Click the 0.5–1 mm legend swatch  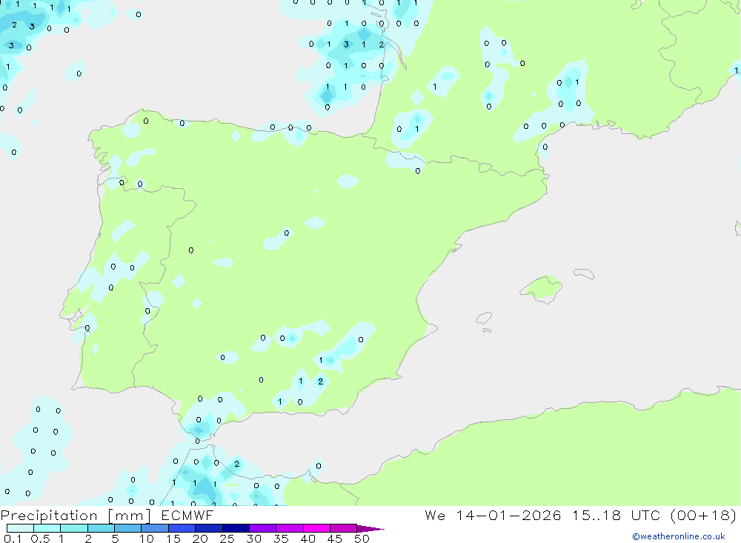pos(47,528)
